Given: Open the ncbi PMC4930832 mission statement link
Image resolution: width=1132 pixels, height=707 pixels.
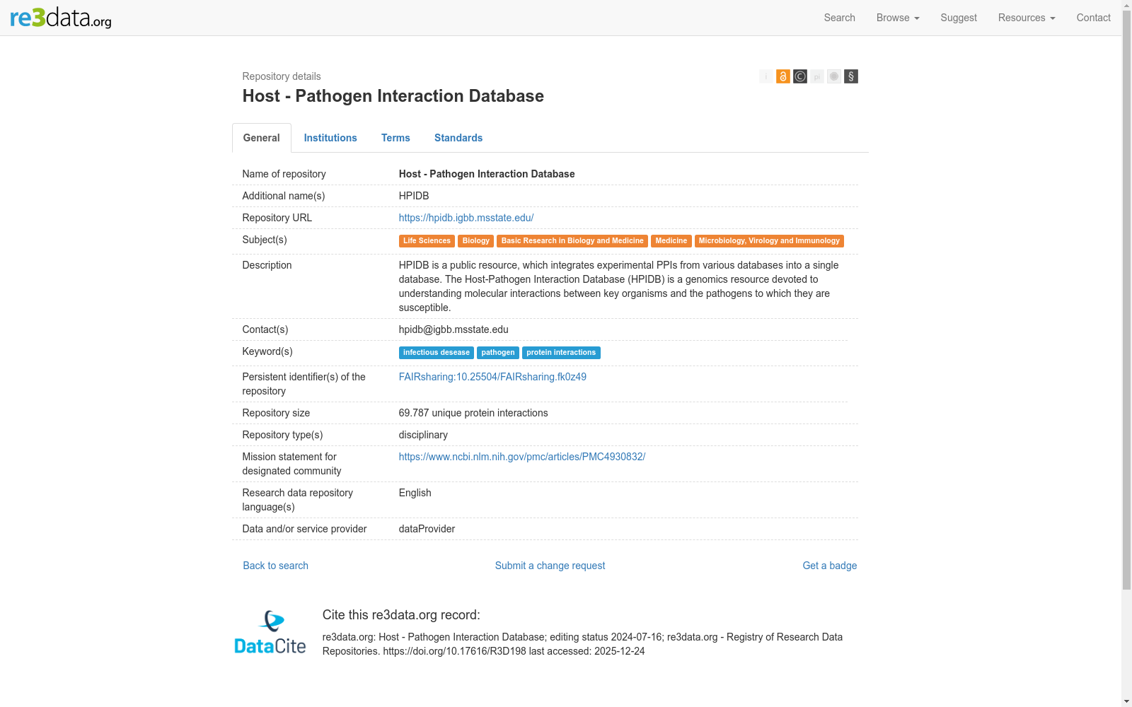Looking at the screenshot, I should 522,457.
